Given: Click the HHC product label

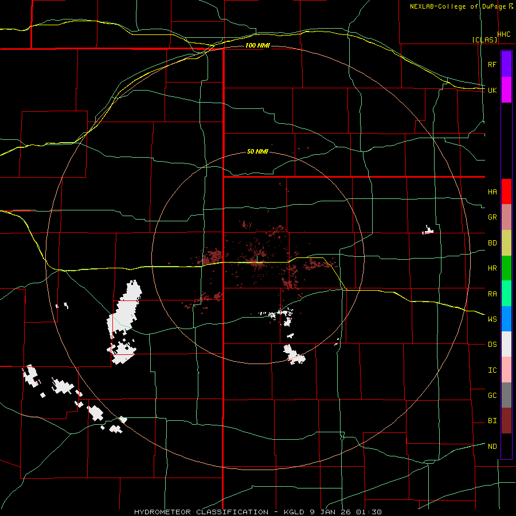Looking at the screenshot, I should click(x=504, y=34).
